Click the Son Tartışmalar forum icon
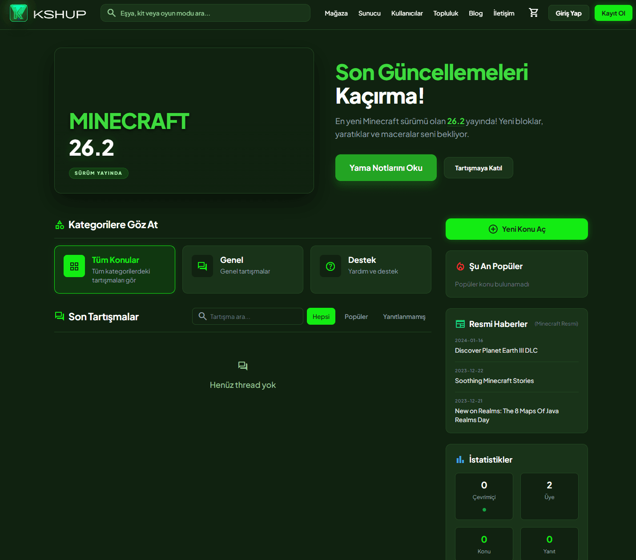The width and height of the screenshot is (636, 560). pyautogui.click(x=60, y=316)
